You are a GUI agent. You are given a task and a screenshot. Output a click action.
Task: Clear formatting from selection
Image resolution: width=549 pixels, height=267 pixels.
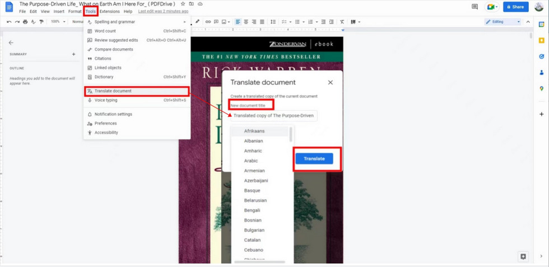(342, 22)
